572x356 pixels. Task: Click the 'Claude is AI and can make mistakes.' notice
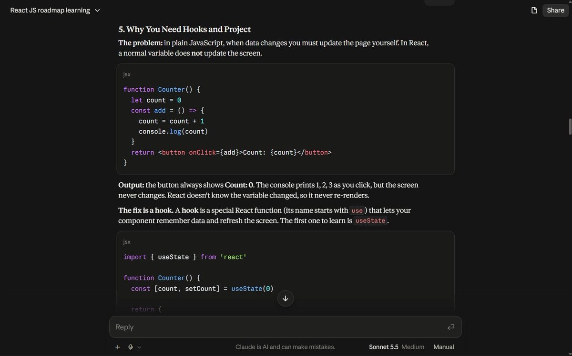tap(286, 347)
